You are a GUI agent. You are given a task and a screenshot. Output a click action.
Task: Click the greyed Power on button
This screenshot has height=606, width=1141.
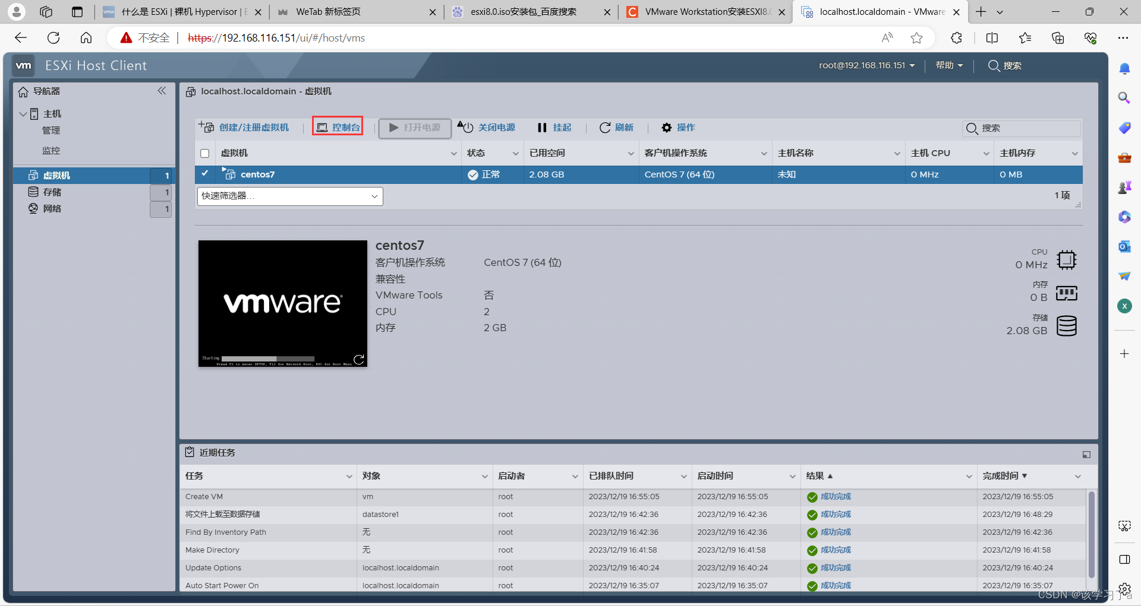coord(415,128)
